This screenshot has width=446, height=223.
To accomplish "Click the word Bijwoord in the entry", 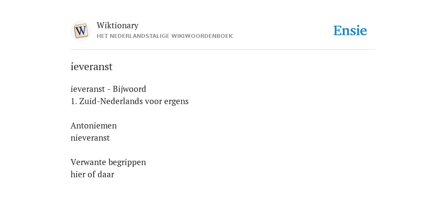I will (x=129, y=89).
